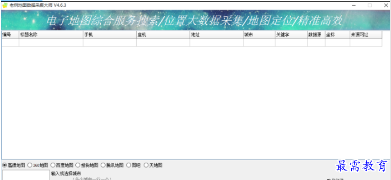Click the 坐标 column header
The image size is (391, 180).
point(338,35)
